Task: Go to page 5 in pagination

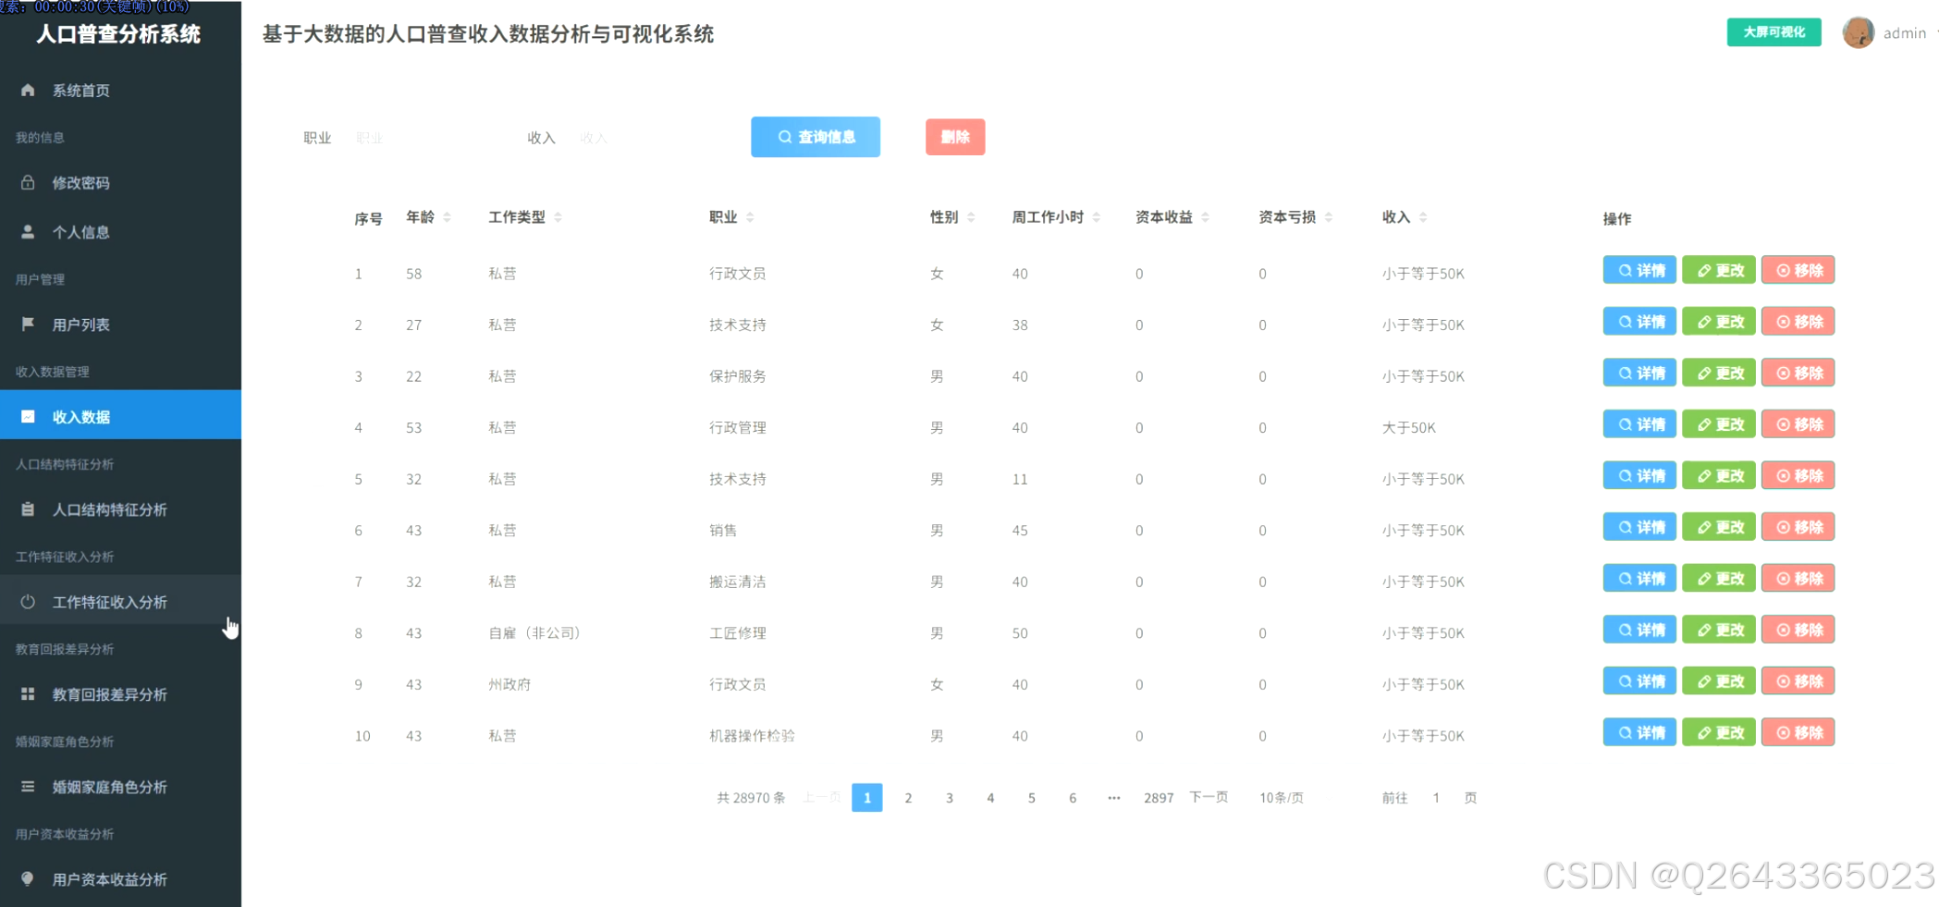Action: [x=1032, y=798]
